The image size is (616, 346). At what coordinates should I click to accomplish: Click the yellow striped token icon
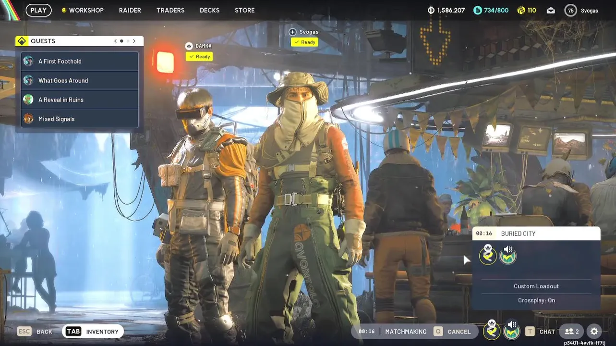click(x=521, y=10)
